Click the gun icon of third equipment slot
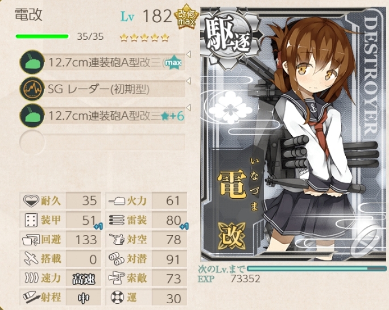 point(32,115)
